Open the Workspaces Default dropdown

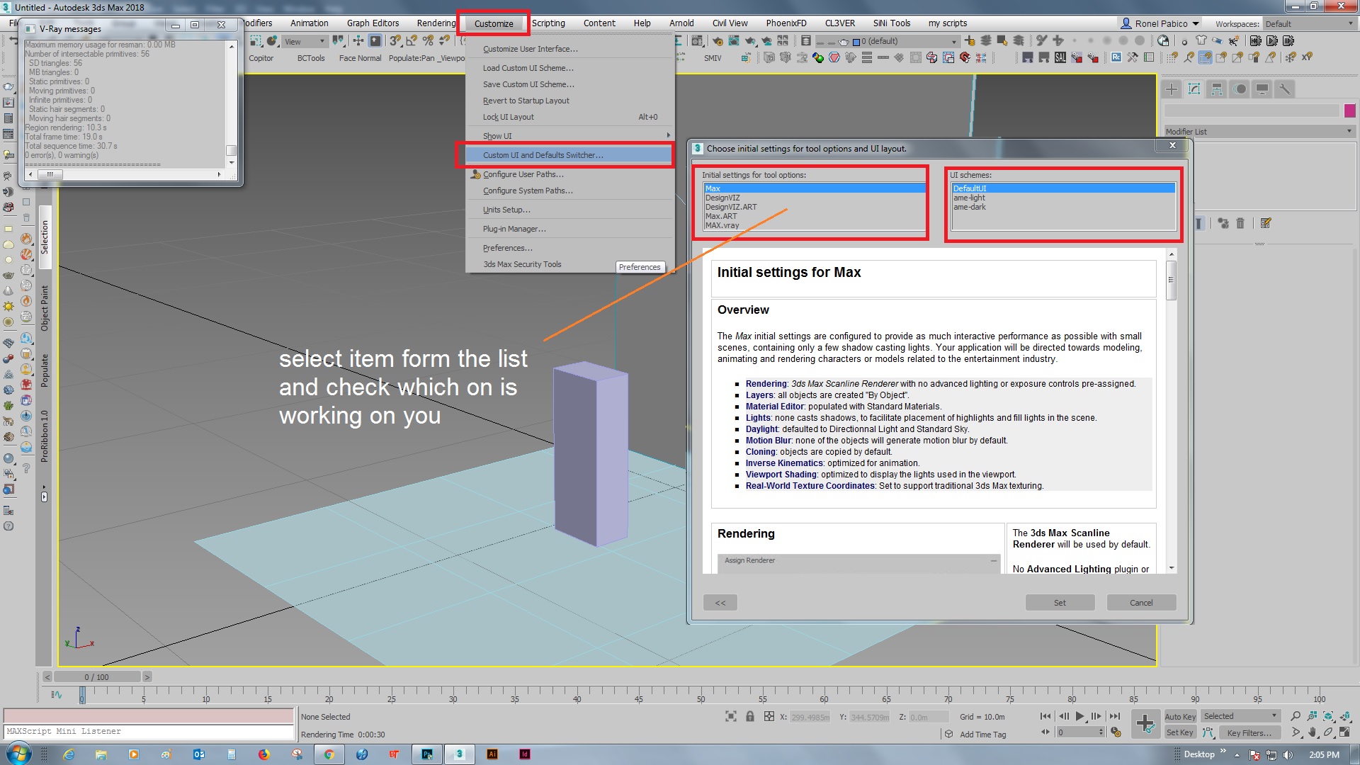(x=1309, y=24)
